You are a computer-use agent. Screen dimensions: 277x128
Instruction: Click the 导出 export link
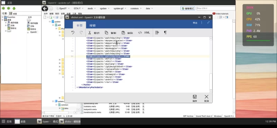pyautogui.click(x=195, y=23)
